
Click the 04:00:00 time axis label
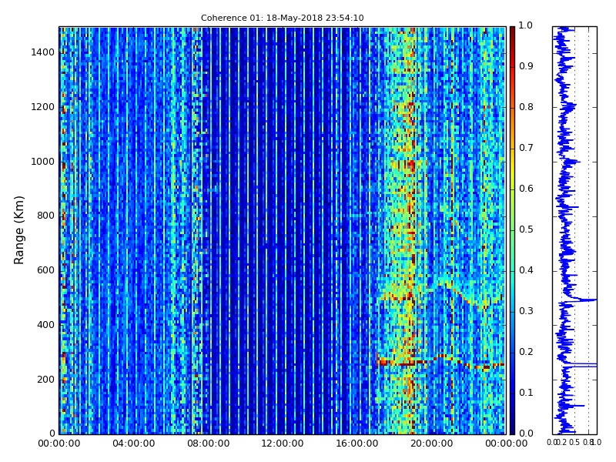[x=133, y=444]
